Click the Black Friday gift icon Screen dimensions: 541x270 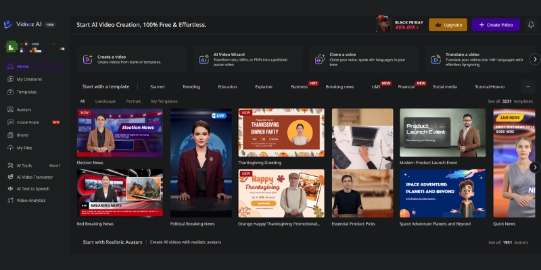383,24
